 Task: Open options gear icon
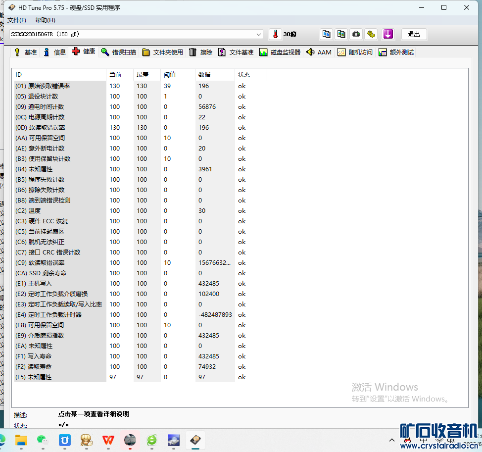(x=371, y=34)
